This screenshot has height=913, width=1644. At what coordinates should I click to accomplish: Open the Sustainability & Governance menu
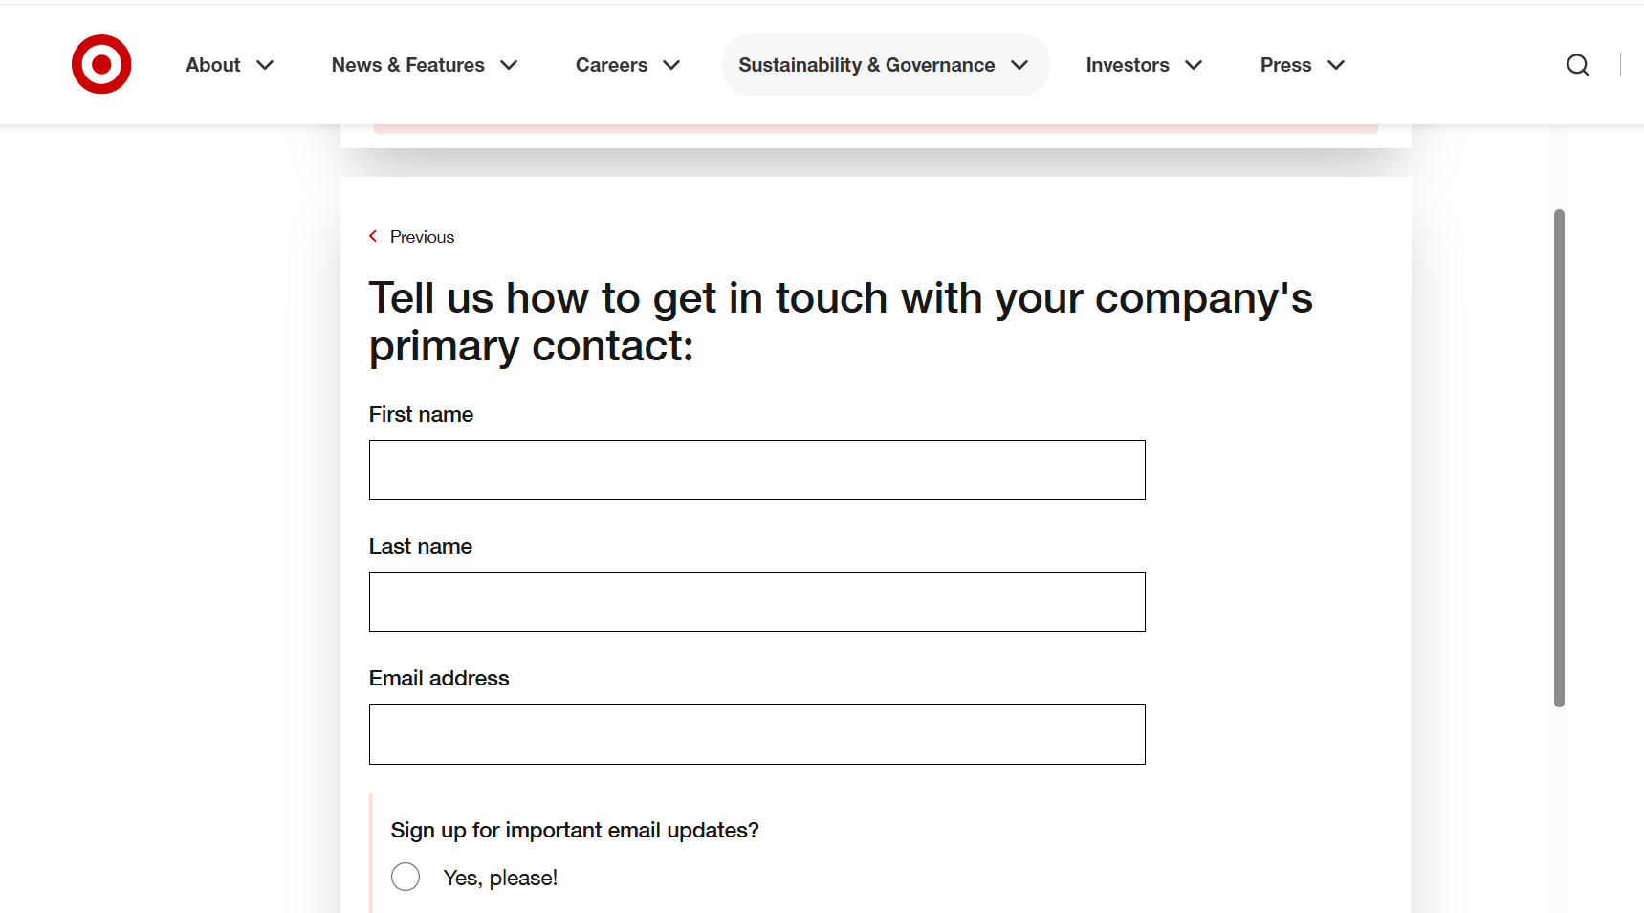click(866, 65)
